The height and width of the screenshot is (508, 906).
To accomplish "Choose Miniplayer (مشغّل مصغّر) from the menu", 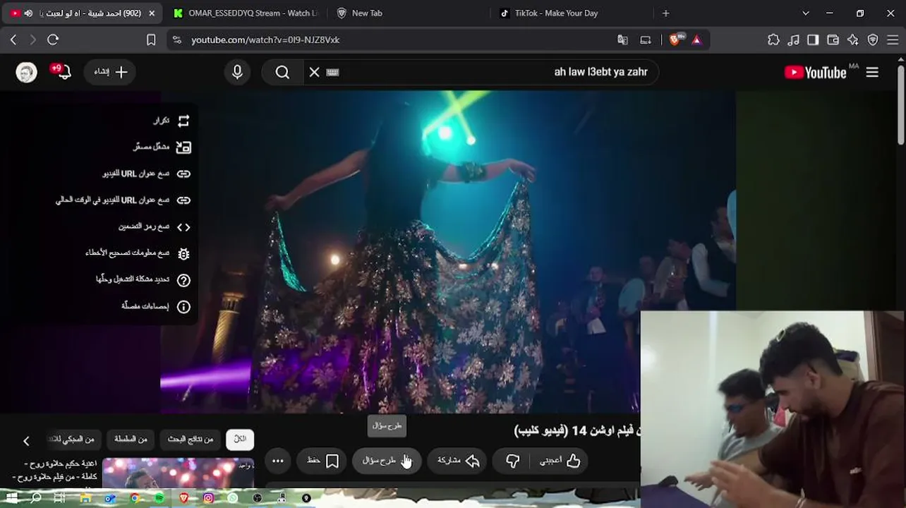I will click(x=163, y=147).
